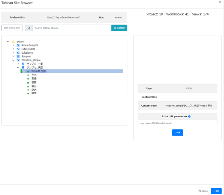
Task: Click OK under Extra URL parameters
Action: 178,133
